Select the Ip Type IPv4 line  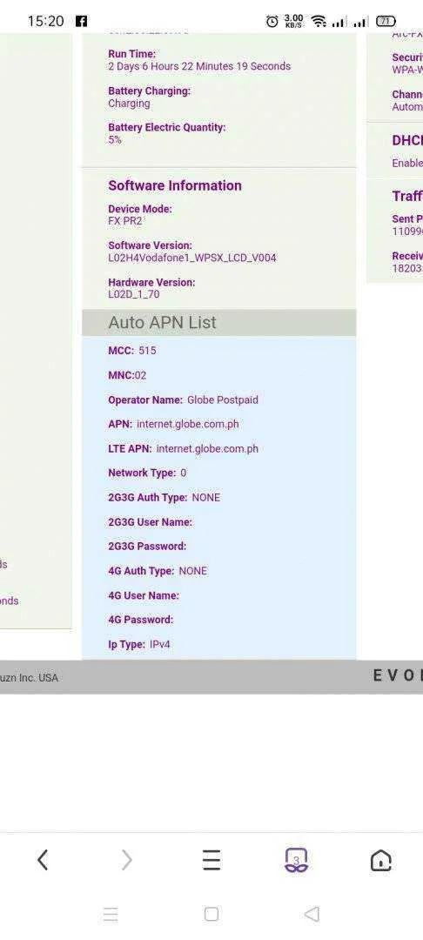[x=139, y=644]
